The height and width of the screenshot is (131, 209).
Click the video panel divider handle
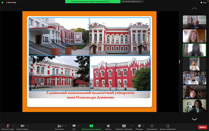[179, 62]
